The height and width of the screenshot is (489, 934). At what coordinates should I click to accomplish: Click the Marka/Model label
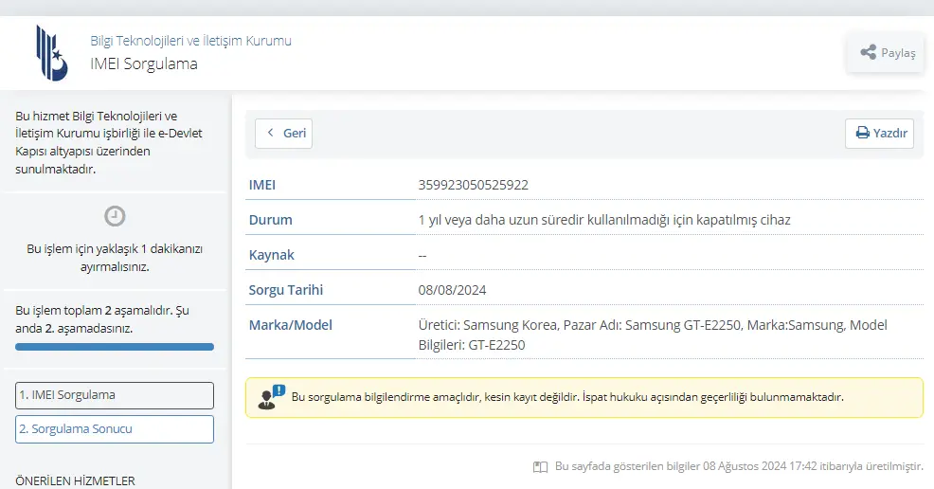(291, 325)
